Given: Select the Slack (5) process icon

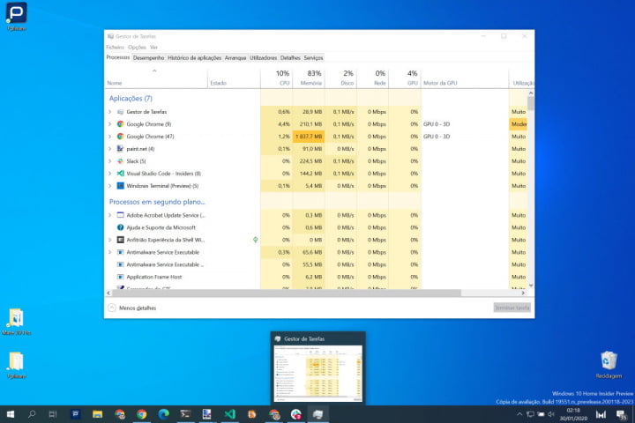Looking at the screenshot, I should [x=120, y=161].
